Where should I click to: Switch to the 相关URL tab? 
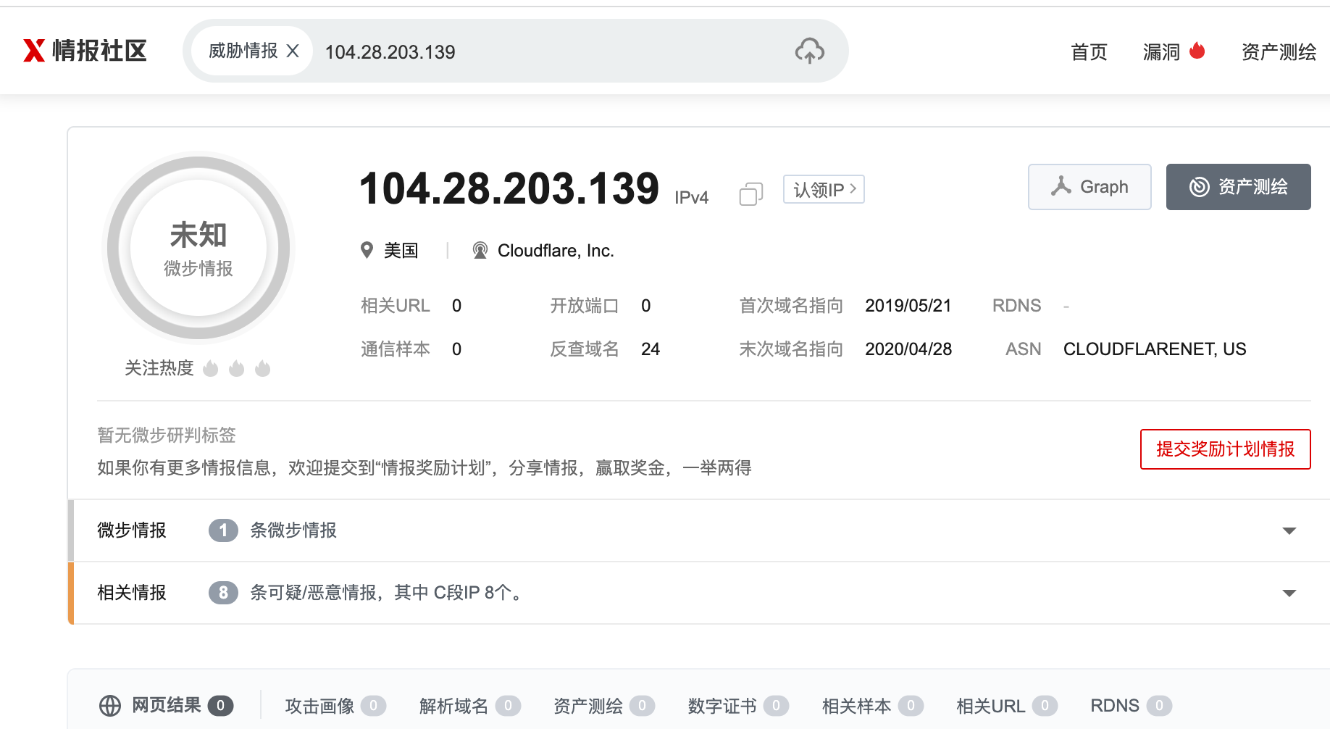1006,706
